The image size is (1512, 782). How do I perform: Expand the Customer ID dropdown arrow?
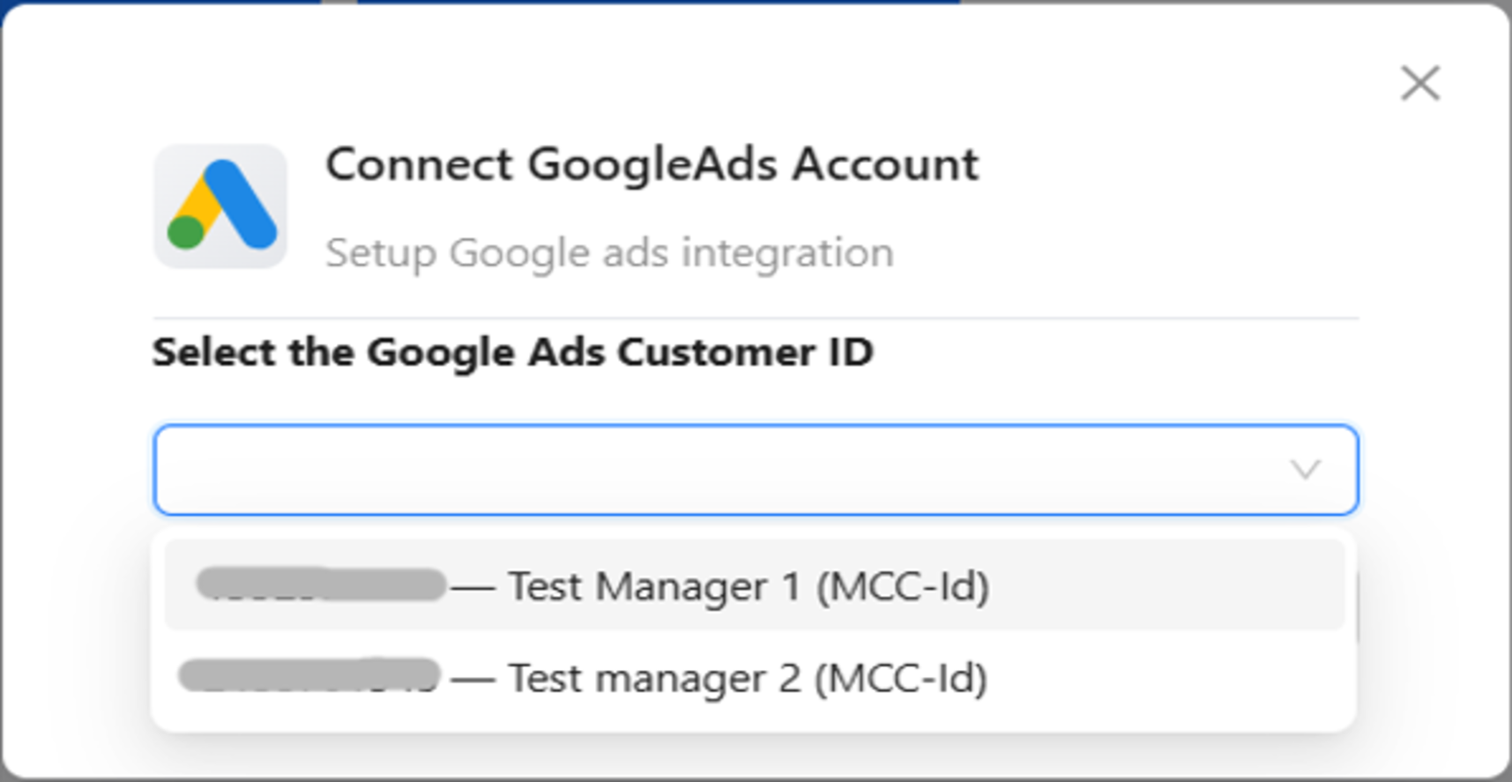click(1305, 469)
